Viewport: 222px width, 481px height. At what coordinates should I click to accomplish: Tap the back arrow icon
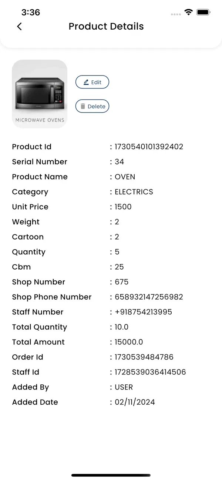[x=19, y=26]
